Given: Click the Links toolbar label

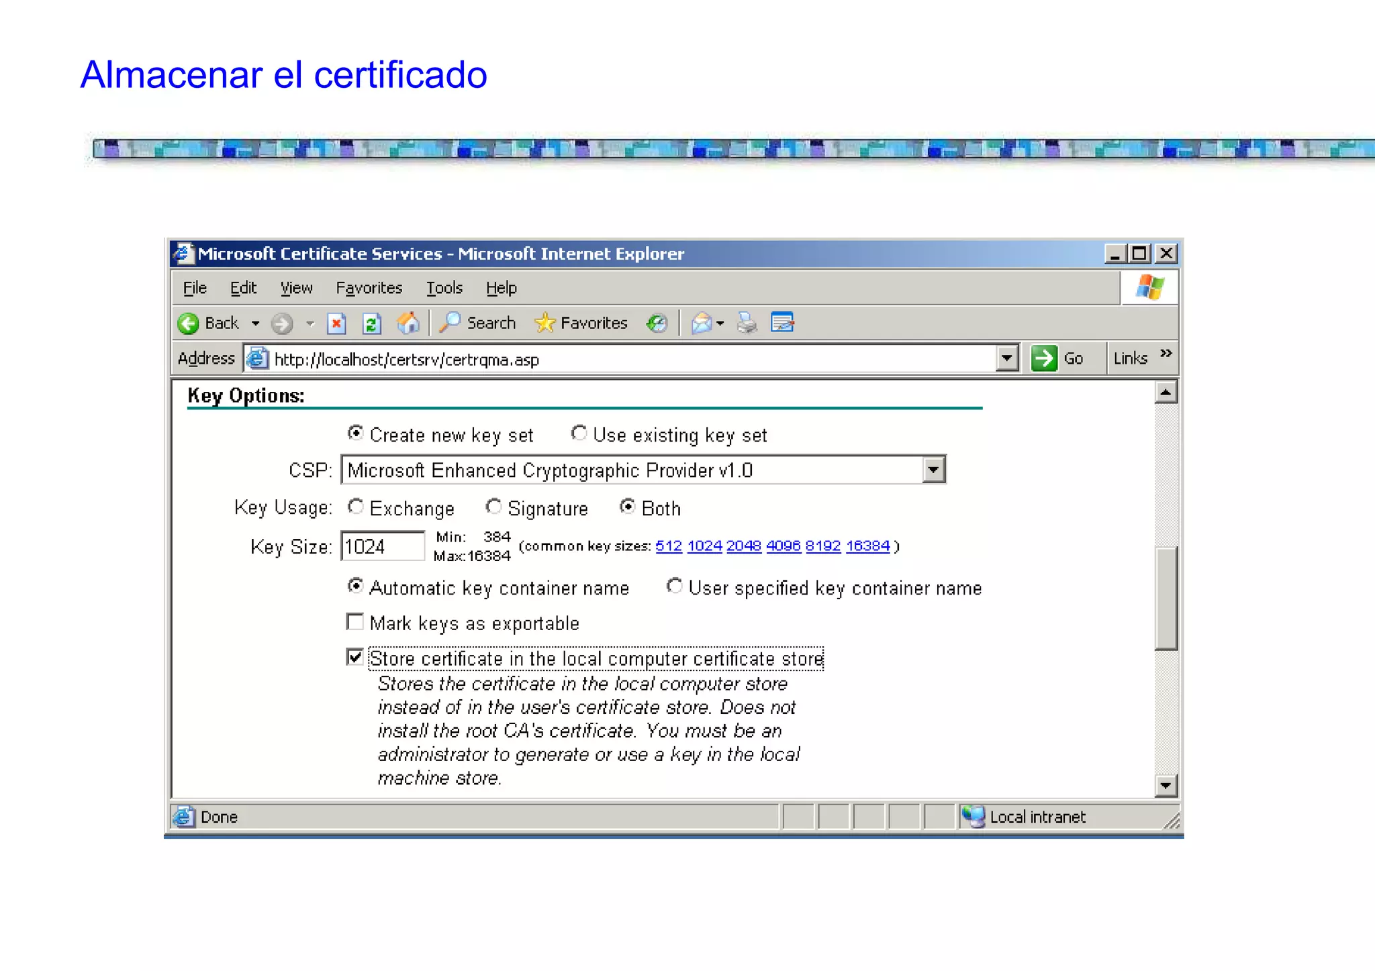Looking at the screenshot, I should pyautogui.click(x=1130, y=358).
